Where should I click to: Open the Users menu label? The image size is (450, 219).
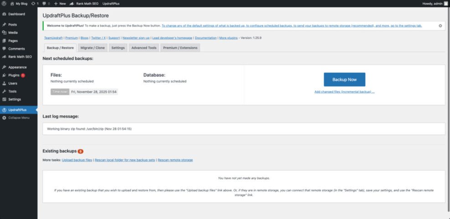pos(13,83)
